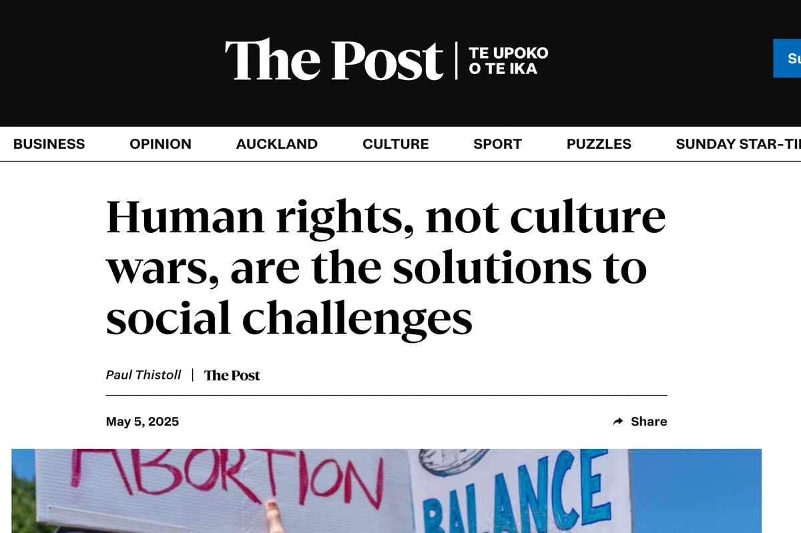Click the divider line under the byline
The image size is (801, 533).
pos(386,396)
